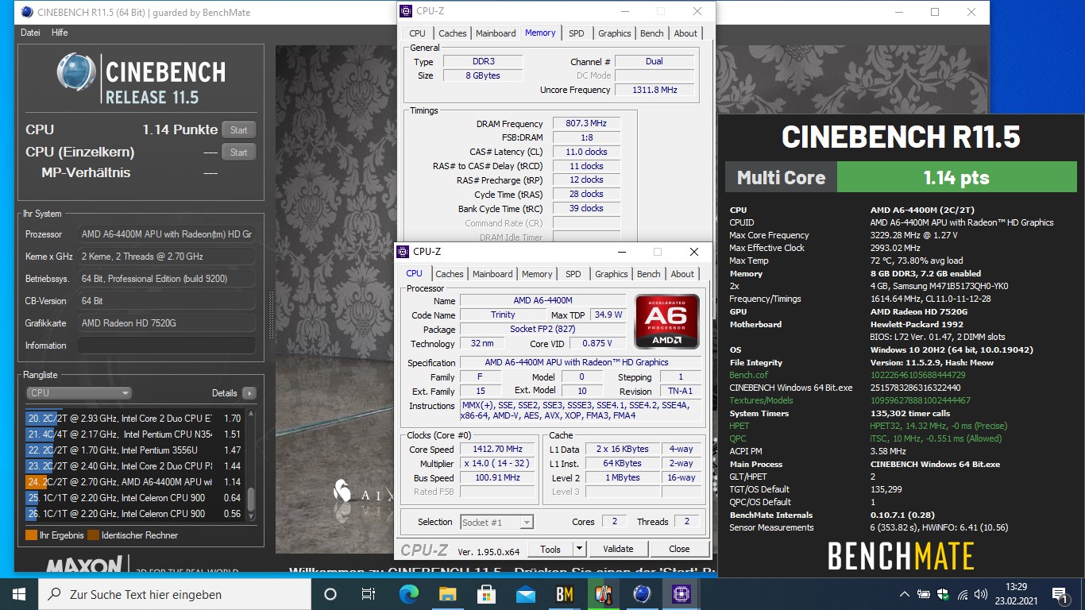
Task: Open Windows Security shield tray icon
Action: (943, 594)
